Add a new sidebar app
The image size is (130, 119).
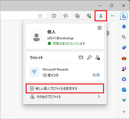click(x=124, y=112)
